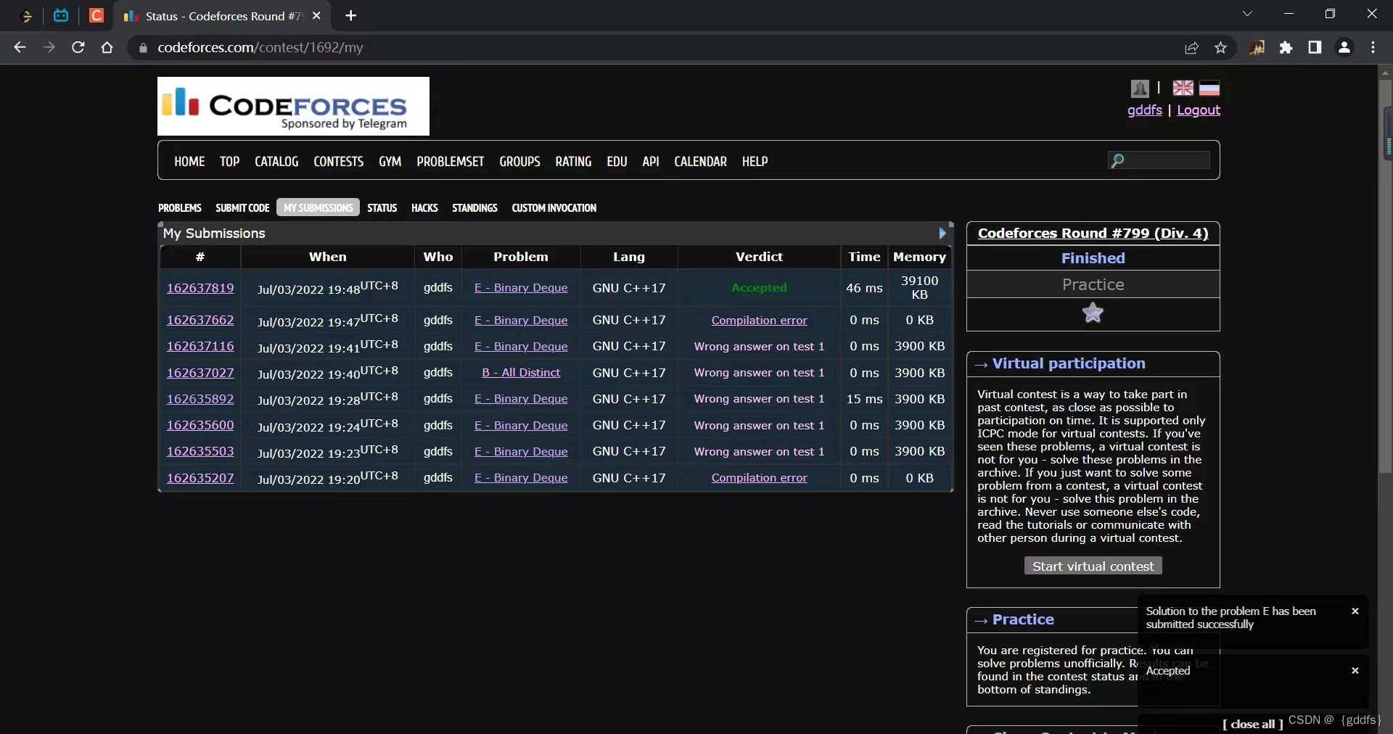1393x734 pixels.
Task: Open the GROUPS menu item
Action: pyautogui.click(x=519, y=161)
